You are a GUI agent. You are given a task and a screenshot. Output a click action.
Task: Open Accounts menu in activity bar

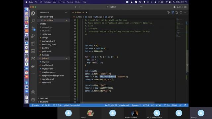coord(33,92)
